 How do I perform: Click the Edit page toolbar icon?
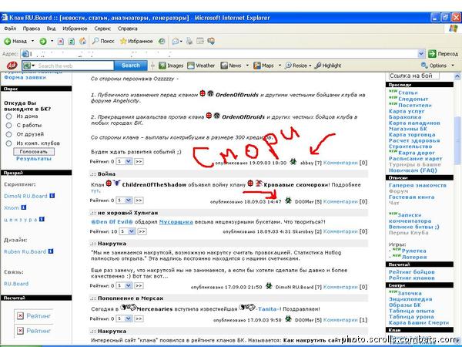(x=200, y=42)
